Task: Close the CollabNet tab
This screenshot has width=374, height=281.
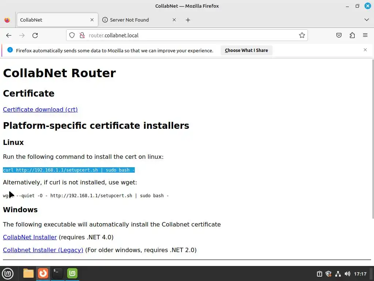Action: 92,20
